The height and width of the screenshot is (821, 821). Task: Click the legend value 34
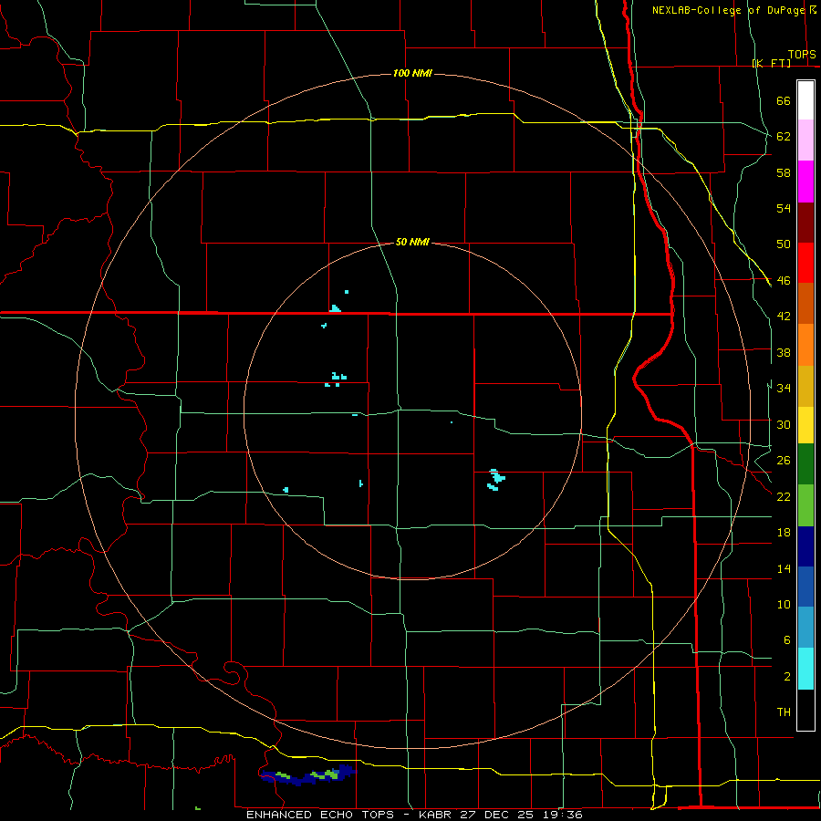click(x=784, y=389)
